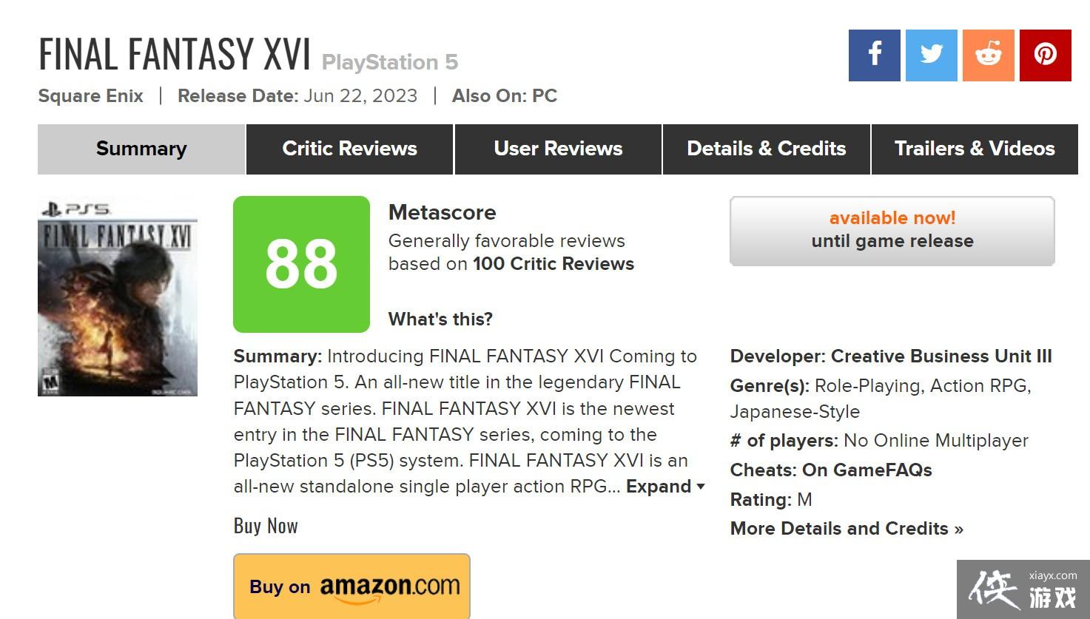
Task: Open the Critic Reviews tab
Action: click(x=349, y=149)
